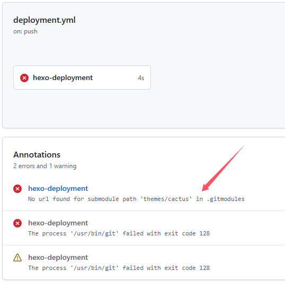This screenshot has height=289, width=285.
Task: Click the second annotation's red error icon
Action: pyautogui.click(x=17, y=223)
